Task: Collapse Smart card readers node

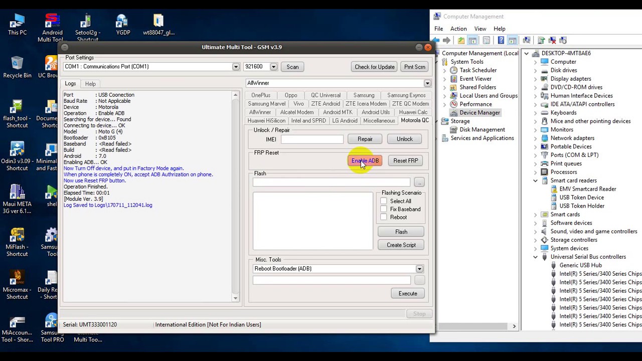Action: tap(536, 180)
